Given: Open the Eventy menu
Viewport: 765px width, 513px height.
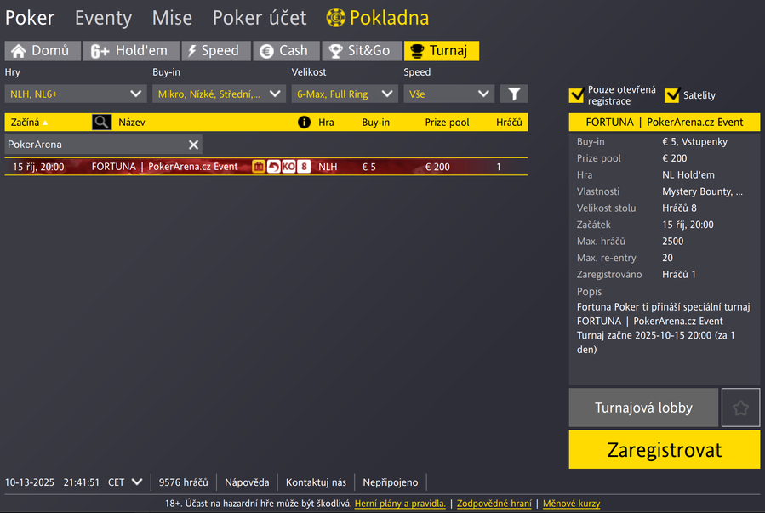Looking at the screenshot, I should 103,18.
